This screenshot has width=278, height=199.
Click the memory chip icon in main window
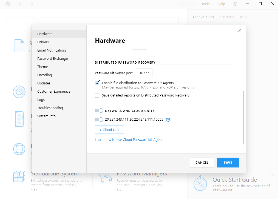coord(19,119)
